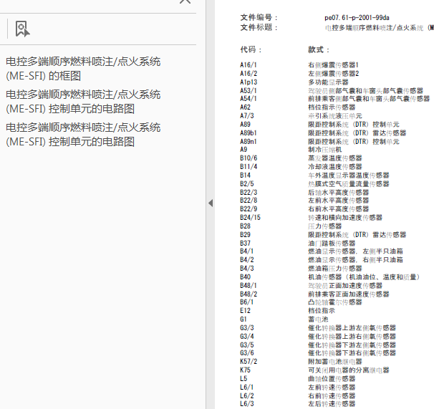Select description 燃油箱压力传感器
This screenshot has width=434, height=409.
click(335, 269)
